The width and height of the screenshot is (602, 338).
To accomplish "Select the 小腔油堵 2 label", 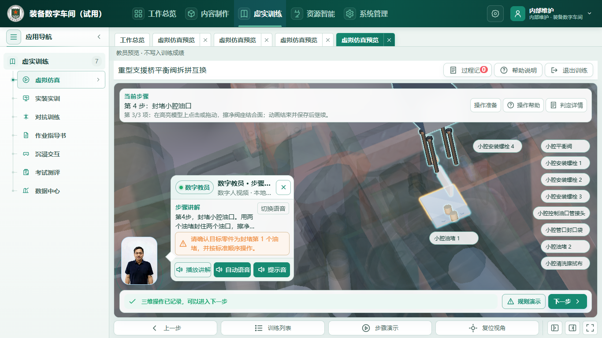I will coord(565,246).
